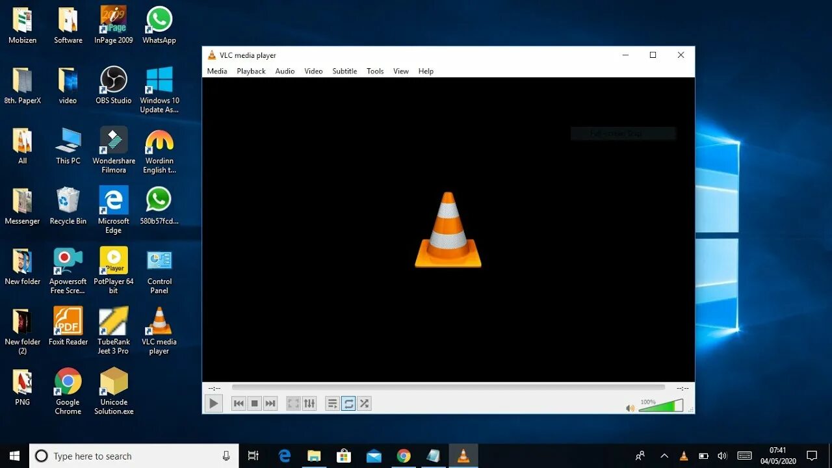Click the VLC volume slider

click(x=661, y=406)
